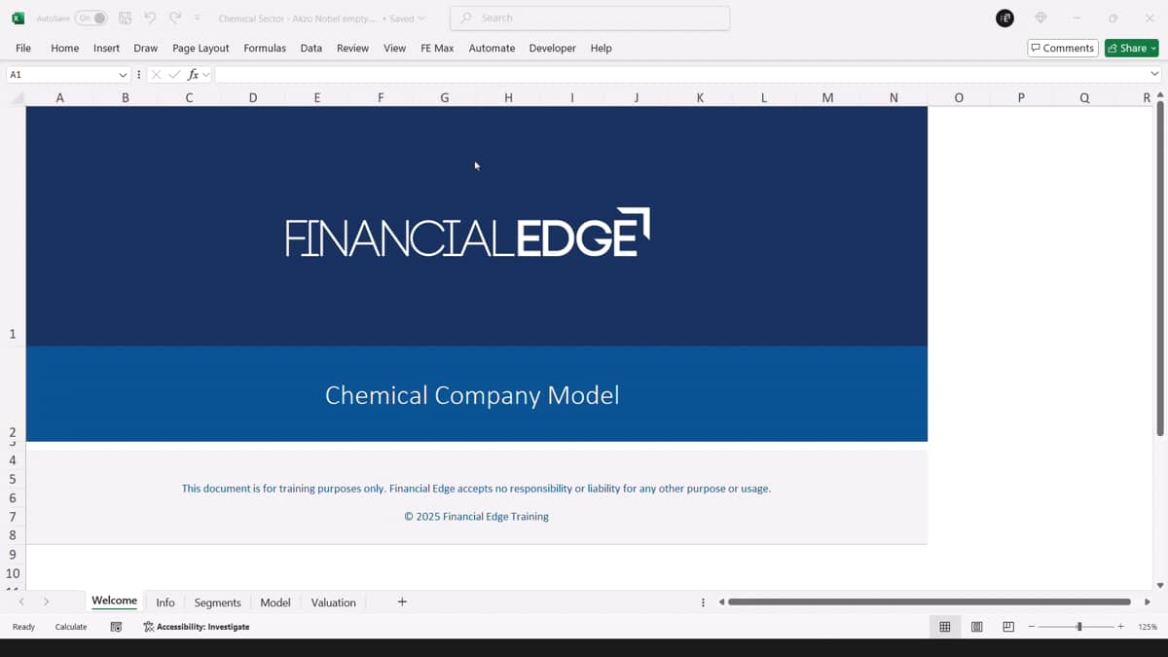Viewport: 1168px width, 657px height.
Task: Click the © 2025 Financial Edge Training text
Action: (476, 517)
